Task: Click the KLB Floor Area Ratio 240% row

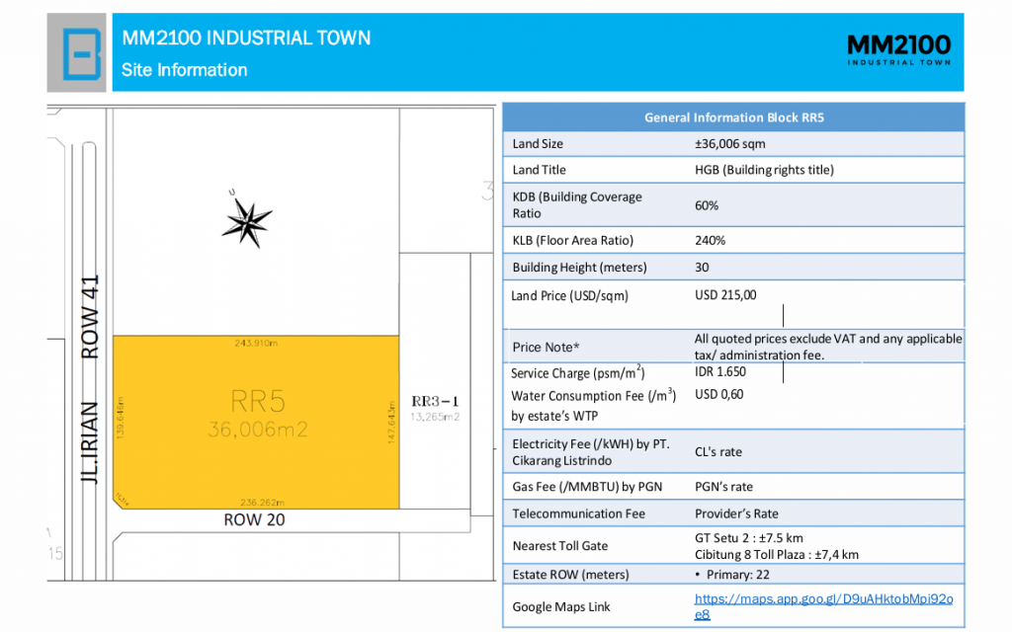Action: click(x=734, y=240)
